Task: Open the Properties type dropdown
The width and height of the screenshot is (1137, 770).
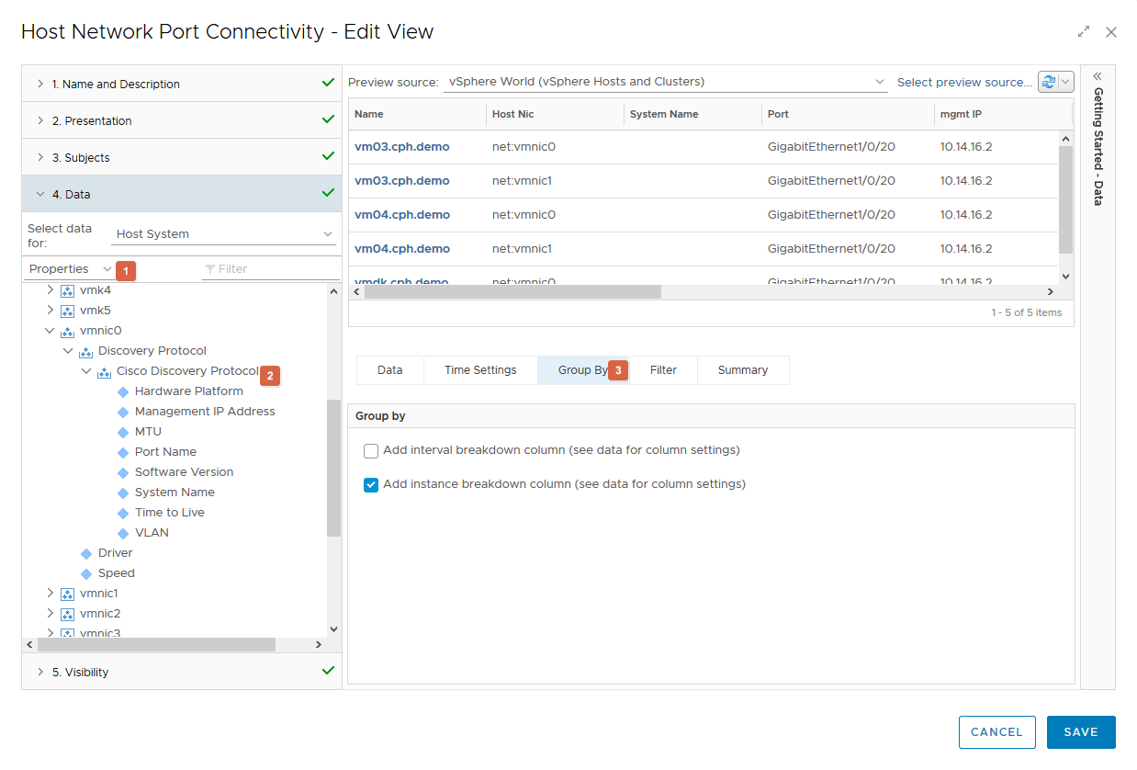Action: [x=70, y=269]
